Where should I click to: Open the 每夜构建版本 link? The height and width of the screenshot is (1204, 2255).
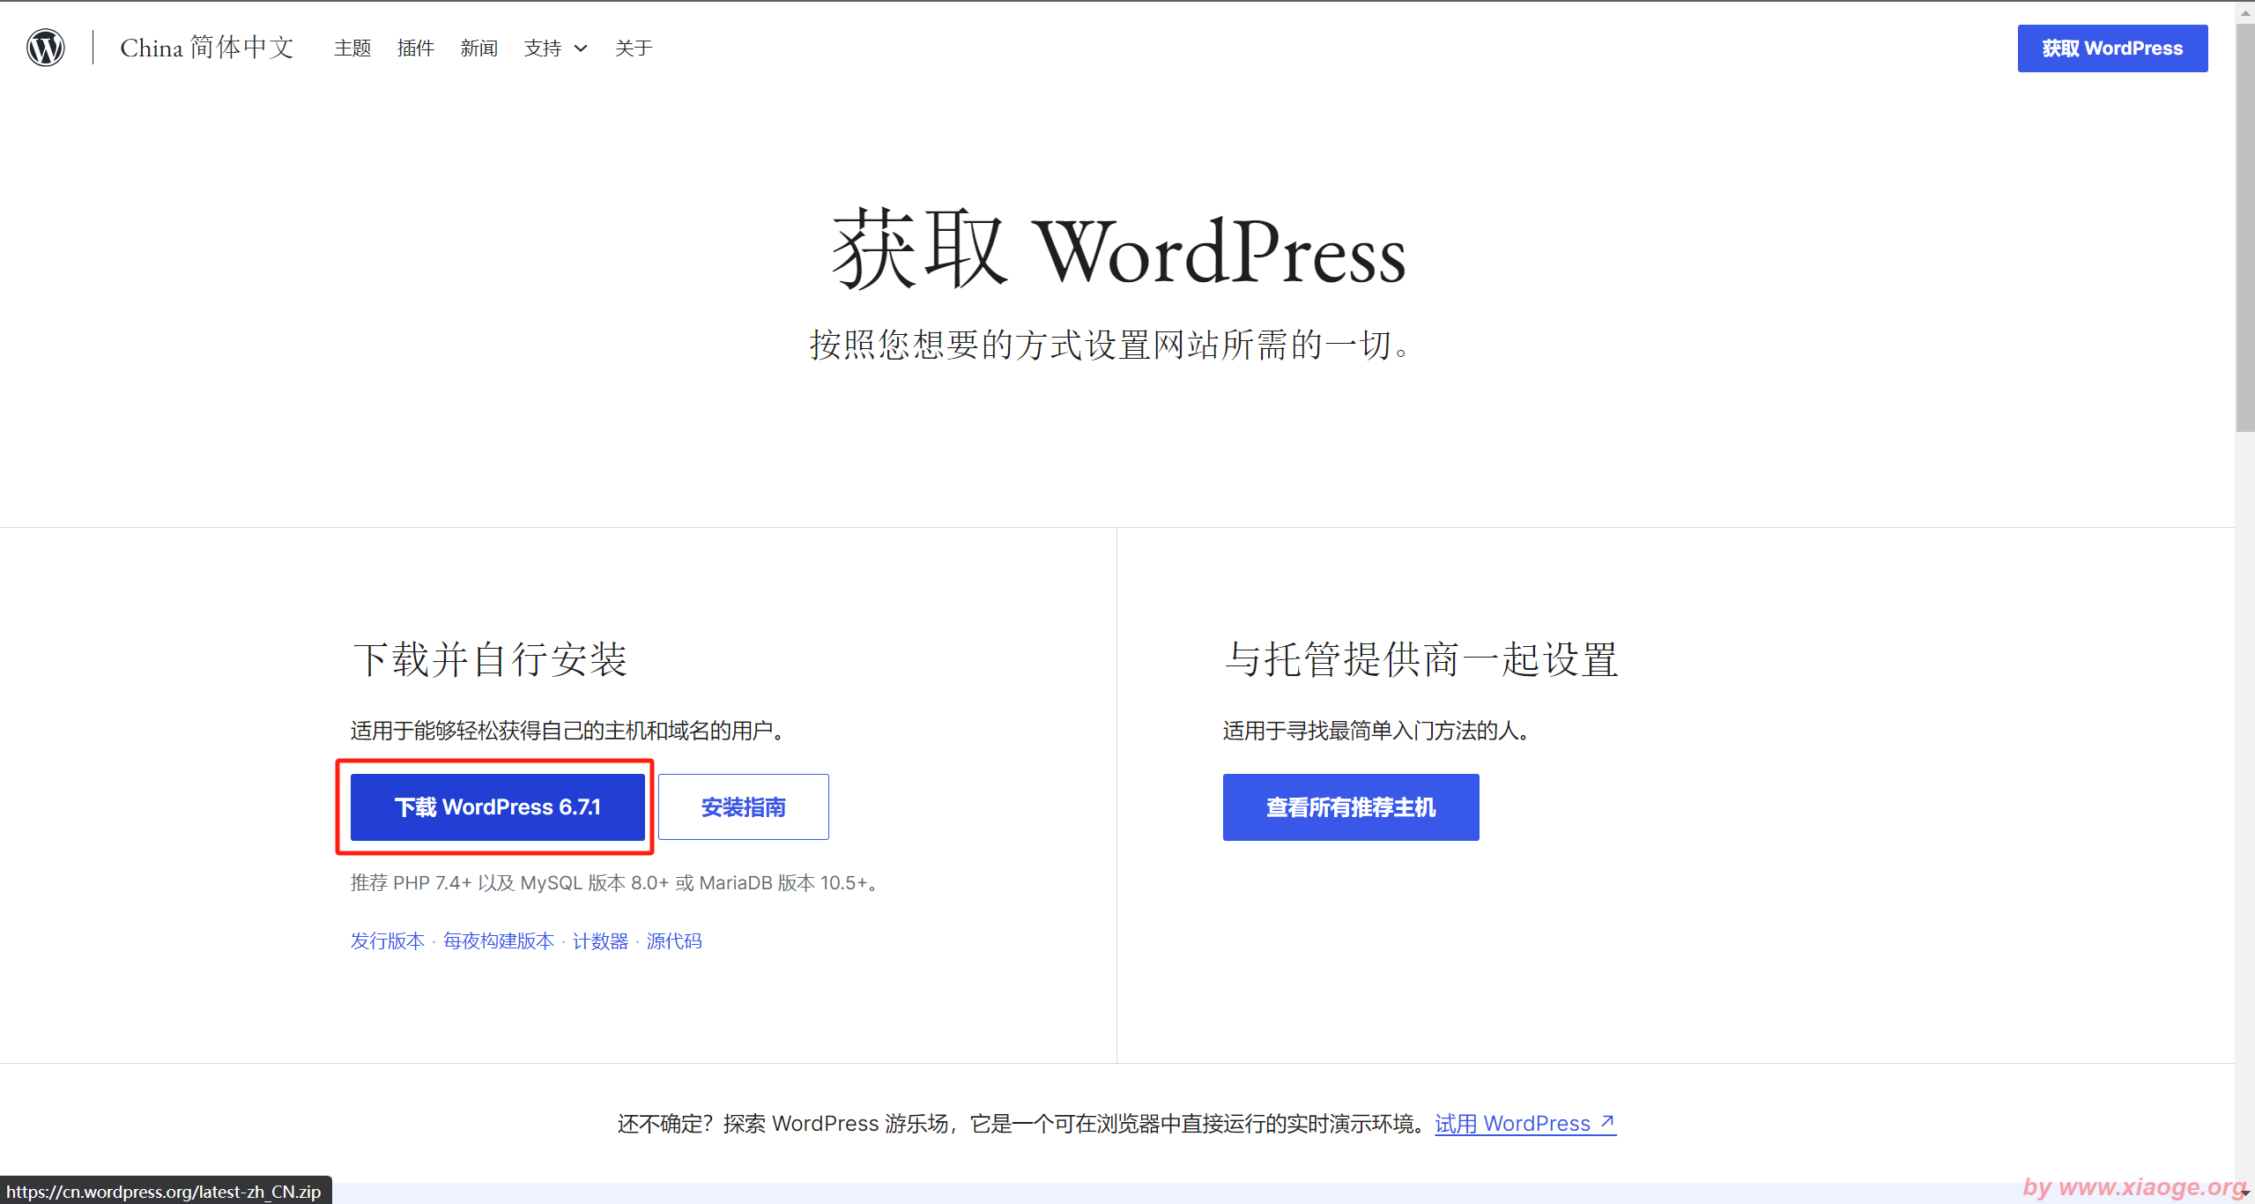point(498,940)
